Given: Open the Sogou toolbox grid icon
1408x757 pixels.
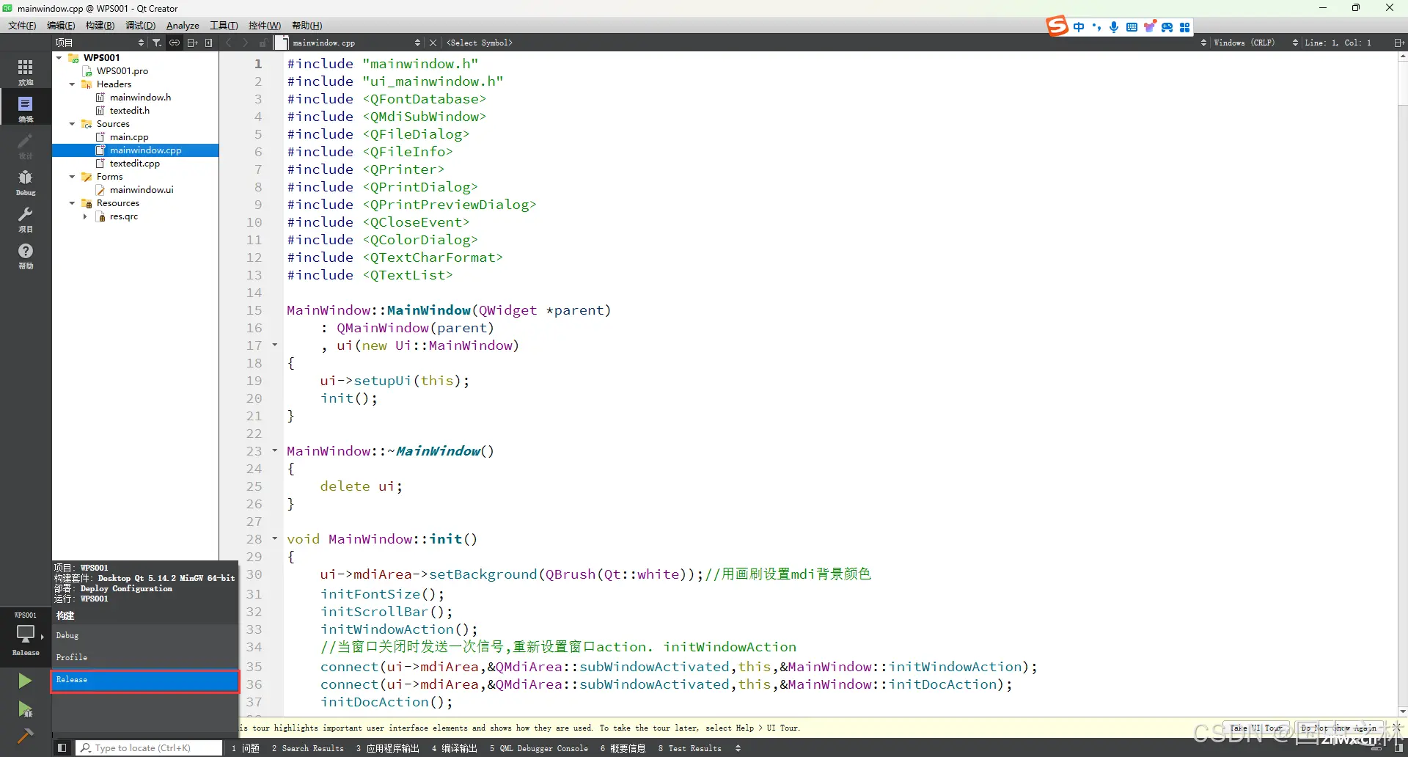Looking at the screenshot, I should coord(1184,27).
